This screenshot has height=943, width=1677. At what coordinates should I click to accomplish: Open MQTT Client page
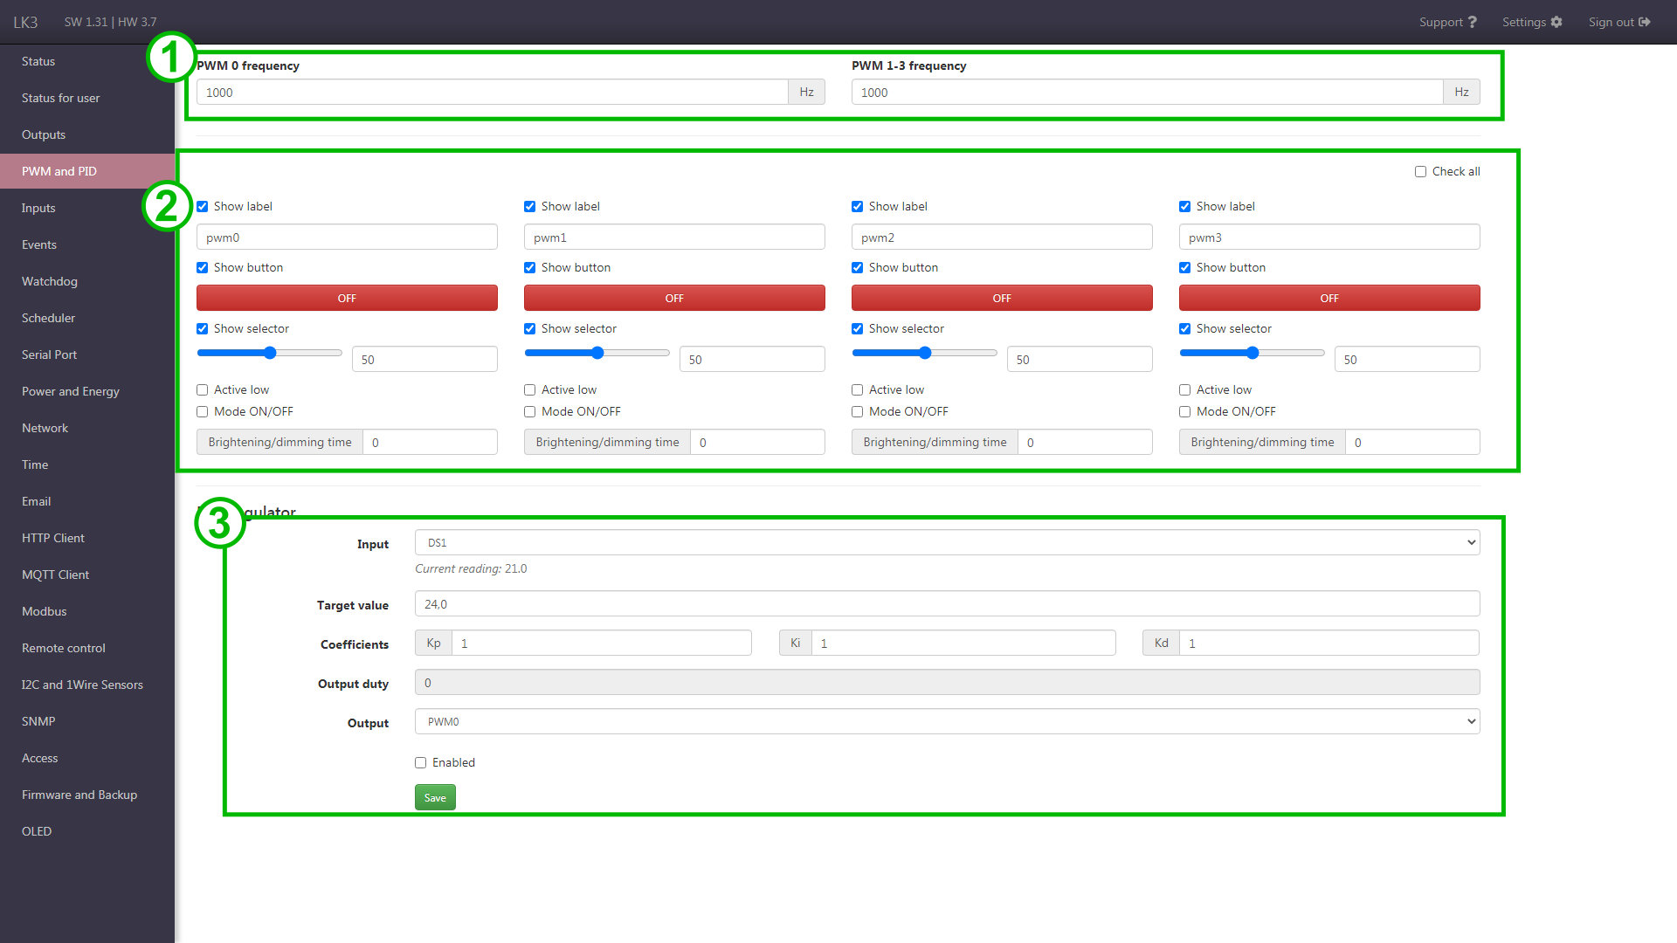click(x=87, y=575)
